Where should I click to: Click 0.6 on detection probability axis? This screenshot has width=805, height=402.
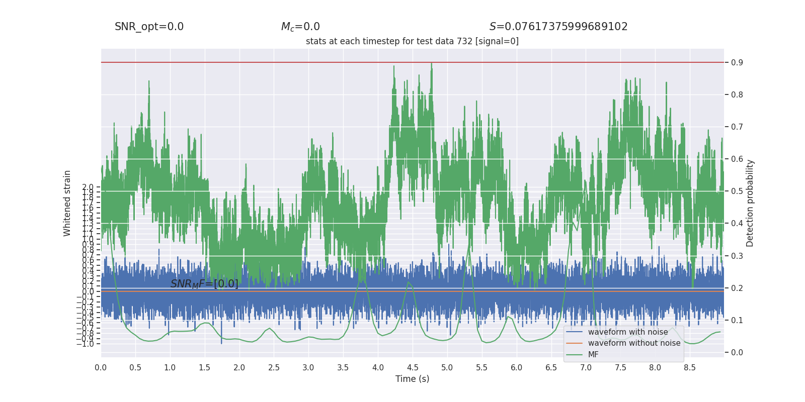(737, 159)
